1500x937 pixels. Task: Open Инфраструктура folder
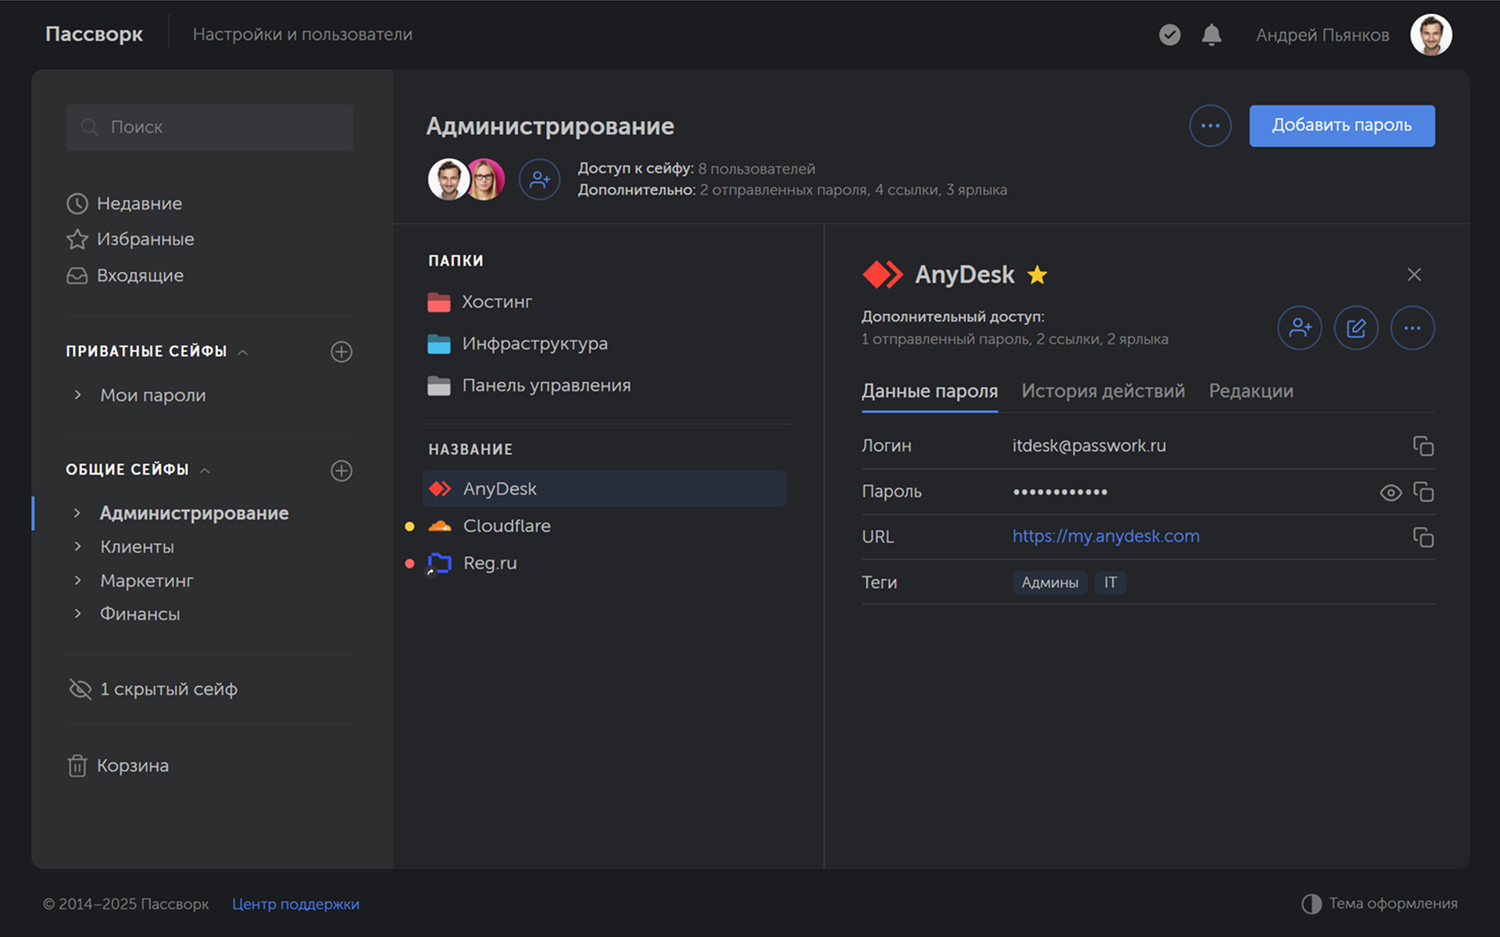(x=518, y=344)
